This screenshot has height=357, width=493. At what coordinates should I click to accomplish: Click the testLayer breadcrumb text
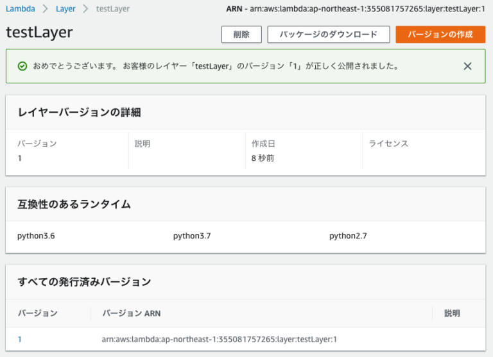pos(113,9)
